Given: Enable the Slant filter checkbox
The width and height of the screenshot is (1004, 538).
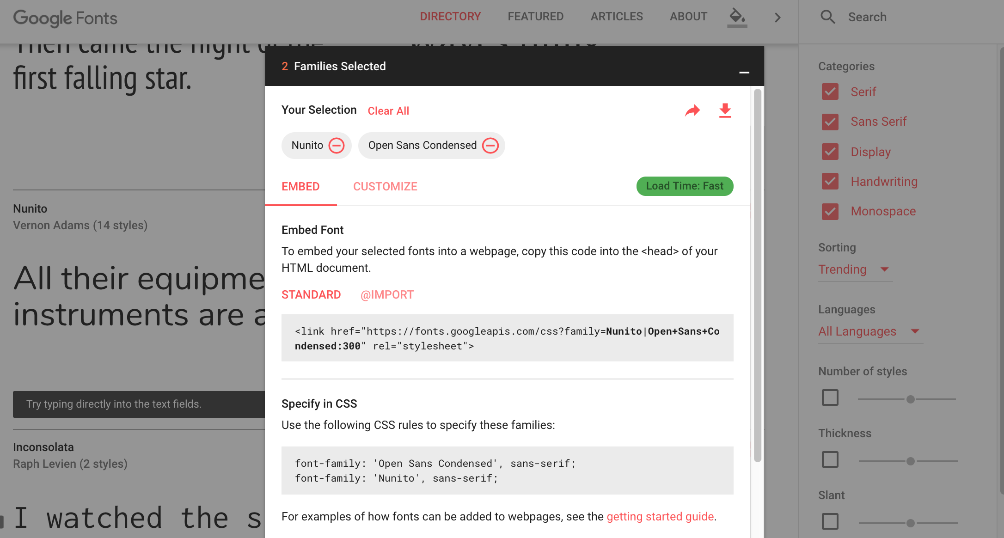Looking at the screenshot, I should (830, 521).
